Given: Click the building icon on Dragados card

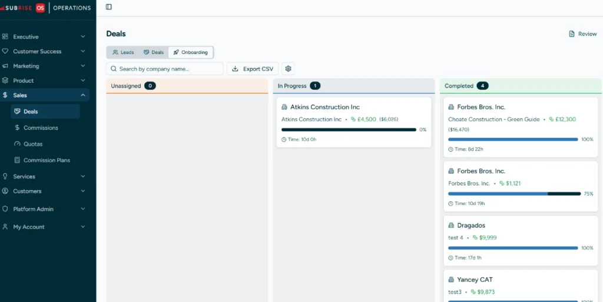Looking at the screenshot, I should 451,226.
